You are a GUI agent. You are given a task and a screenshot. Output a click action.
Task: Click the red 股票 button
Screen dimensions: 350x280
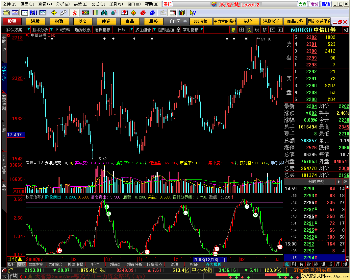click(x=12, y=21)
